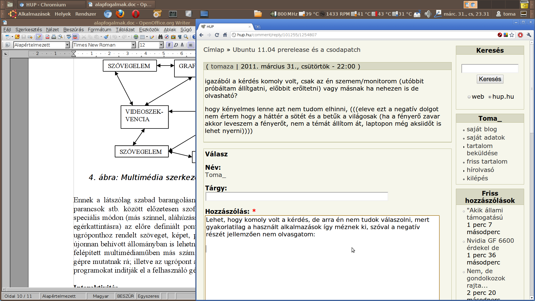This screenshot has width=535, height=301.
Task: Click the Insert Table icon
Action: click(x=142, y=37)
